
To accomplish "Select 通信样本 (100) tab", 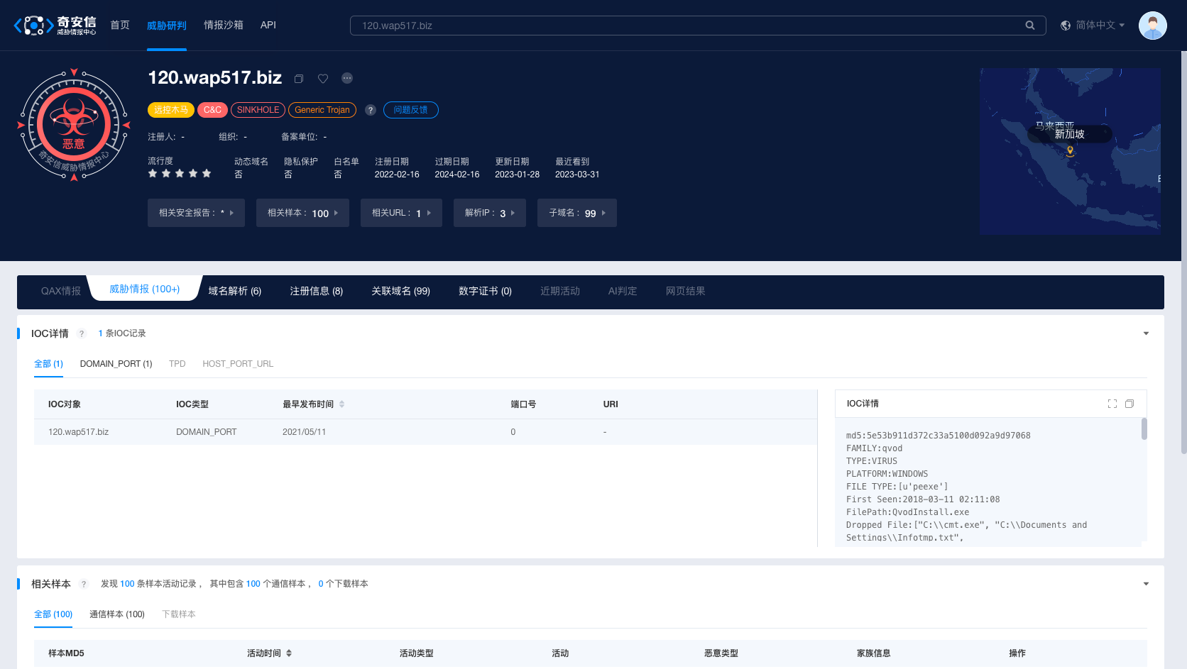I will click(x=117, y=614).
